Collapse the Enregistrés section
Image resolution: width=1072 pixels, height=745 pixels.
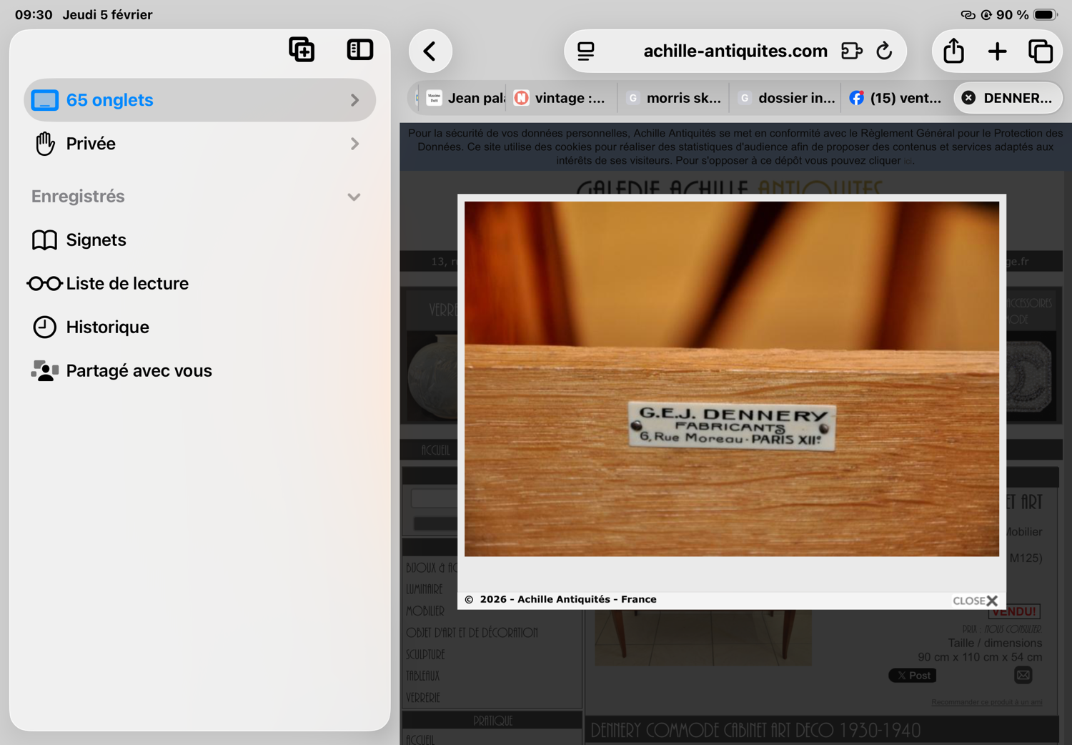(x=354, y=197)
